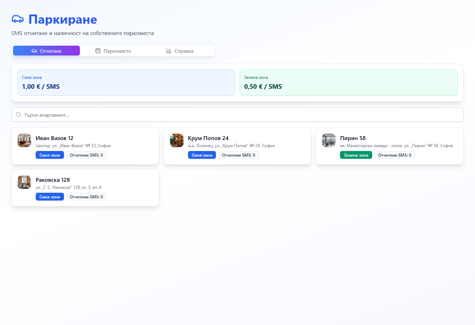Switch to the Отчитане tab
475x325 pixels.
pos(46,51)
